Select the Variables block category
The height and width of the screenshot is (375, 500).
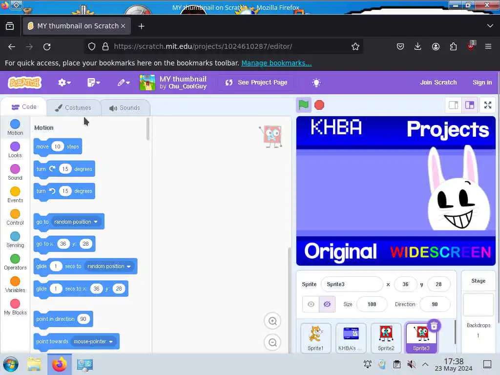point(15,285)
